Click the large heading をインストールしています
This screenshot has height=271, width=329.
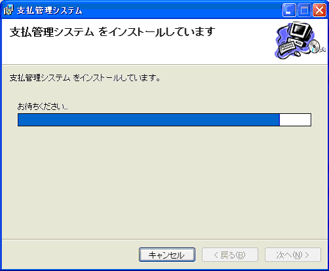coord(156,32)
